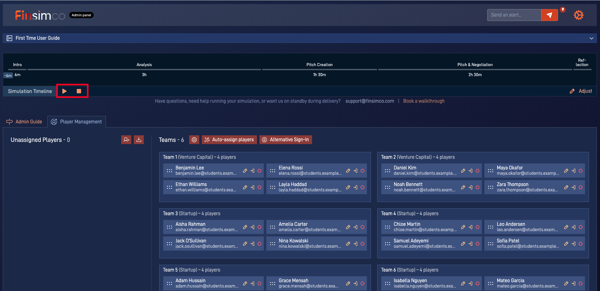Image resolution: width=600 pixels, height=291 pixels.
Task: Edit Jack O'Sullivan with the pencil icon
Action: (x=245, y=244)
